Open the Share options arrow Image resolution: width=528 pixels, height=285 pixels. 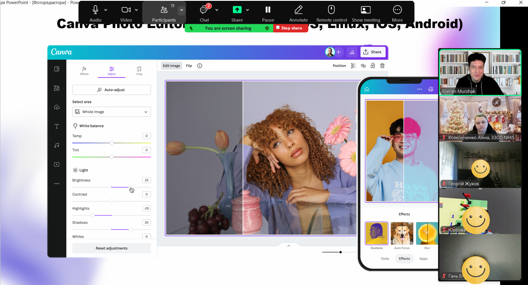click(x=247, y=10)
